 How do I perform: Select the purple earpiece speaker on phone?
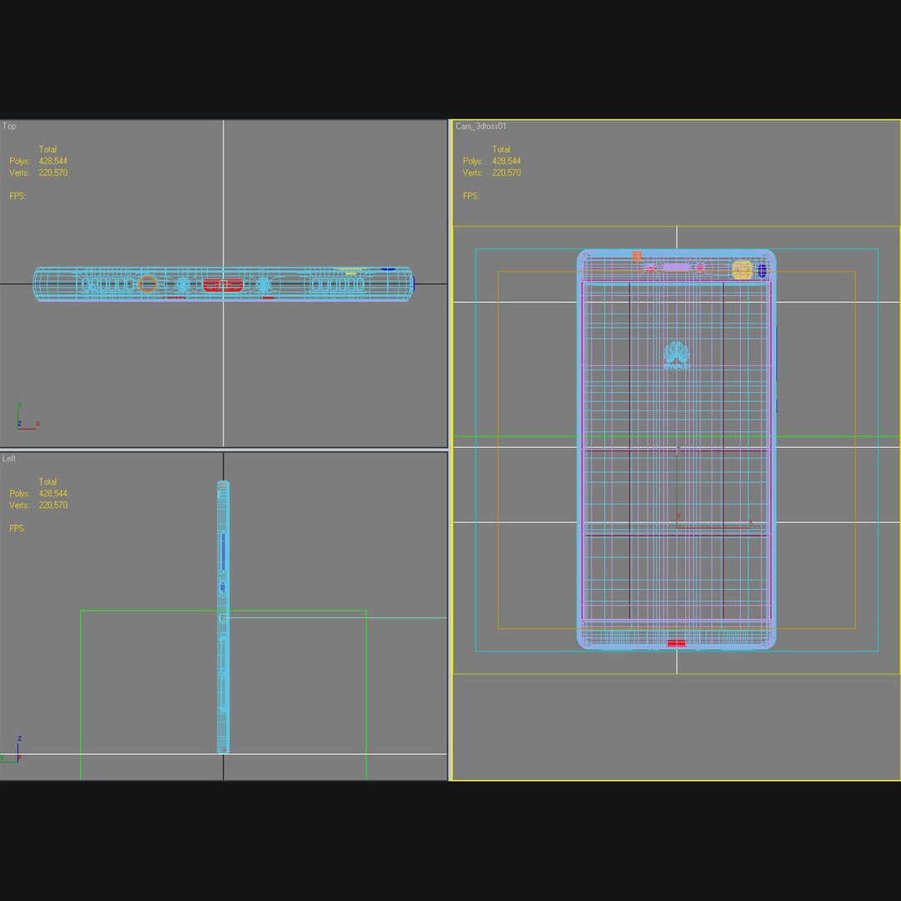click(x=677, y=267)
